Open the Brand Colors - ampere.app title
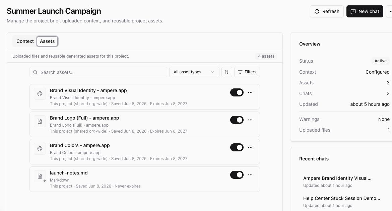Screen dimensions: 392x211 coord(80,145)
